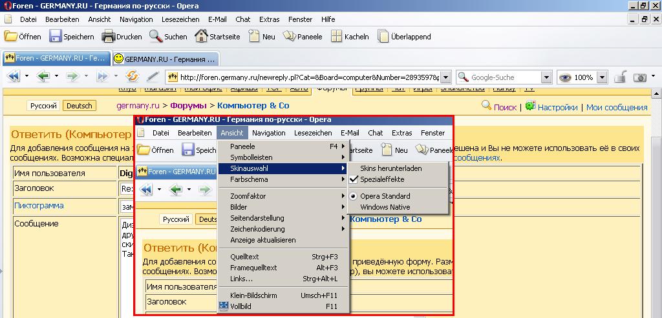The width and height of the screenshot is (662, 318).
Task: Select the Opera Standard skin option
Action: 385,196
